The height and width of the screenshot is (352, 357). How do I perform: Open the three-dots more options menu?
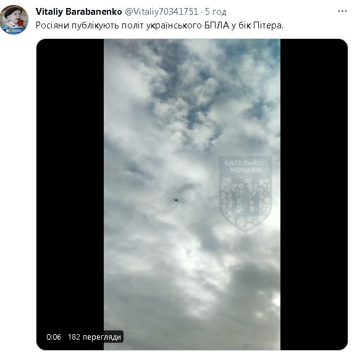pyautogui.click(x=342, y=11)
